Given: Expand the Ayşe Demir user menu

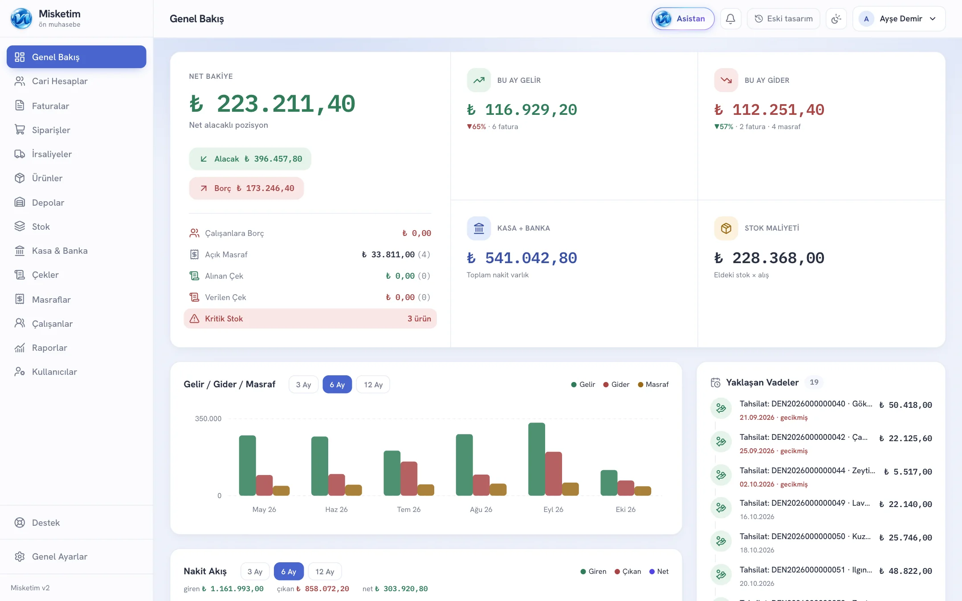Looking at the screenshot, I should click(899, 19).
